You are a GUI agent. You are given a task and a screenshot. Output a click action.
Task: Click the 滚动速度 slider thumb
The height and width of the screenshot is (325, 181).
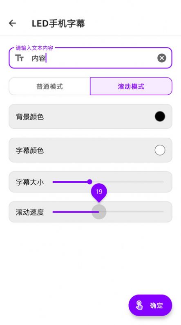tap(99, 212)
